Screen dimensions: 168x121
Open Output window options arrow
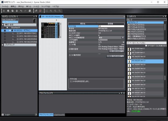click(x=119, y=93)
